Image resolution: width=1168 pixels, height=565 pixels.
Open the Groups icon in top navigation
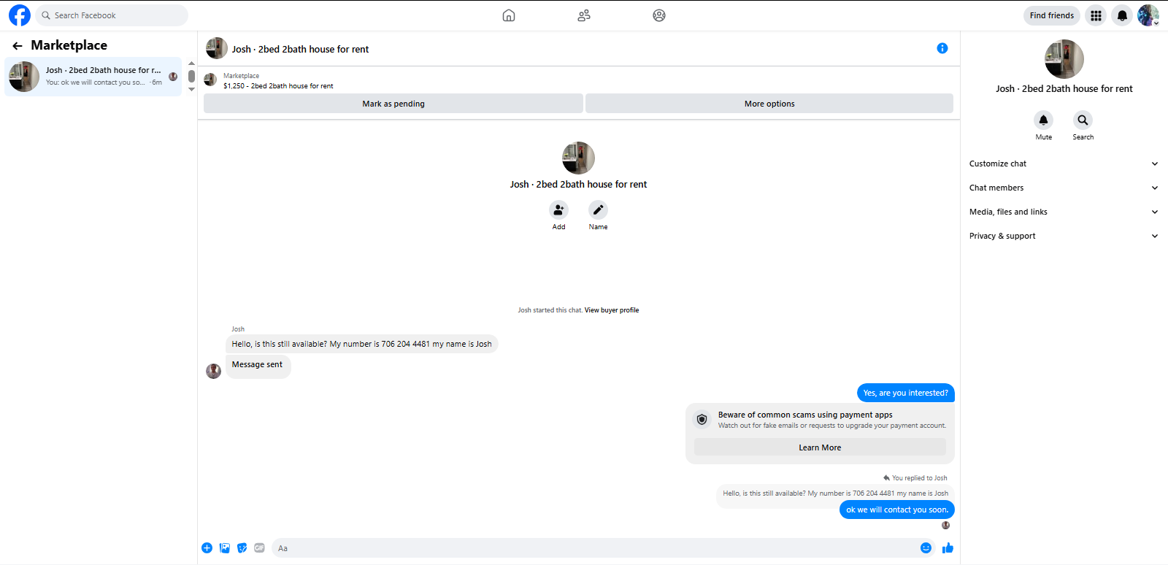(659, 15)
